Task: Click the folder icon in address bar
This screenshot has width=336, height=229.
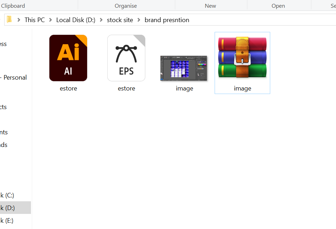Action: click(x=9, y=20)
